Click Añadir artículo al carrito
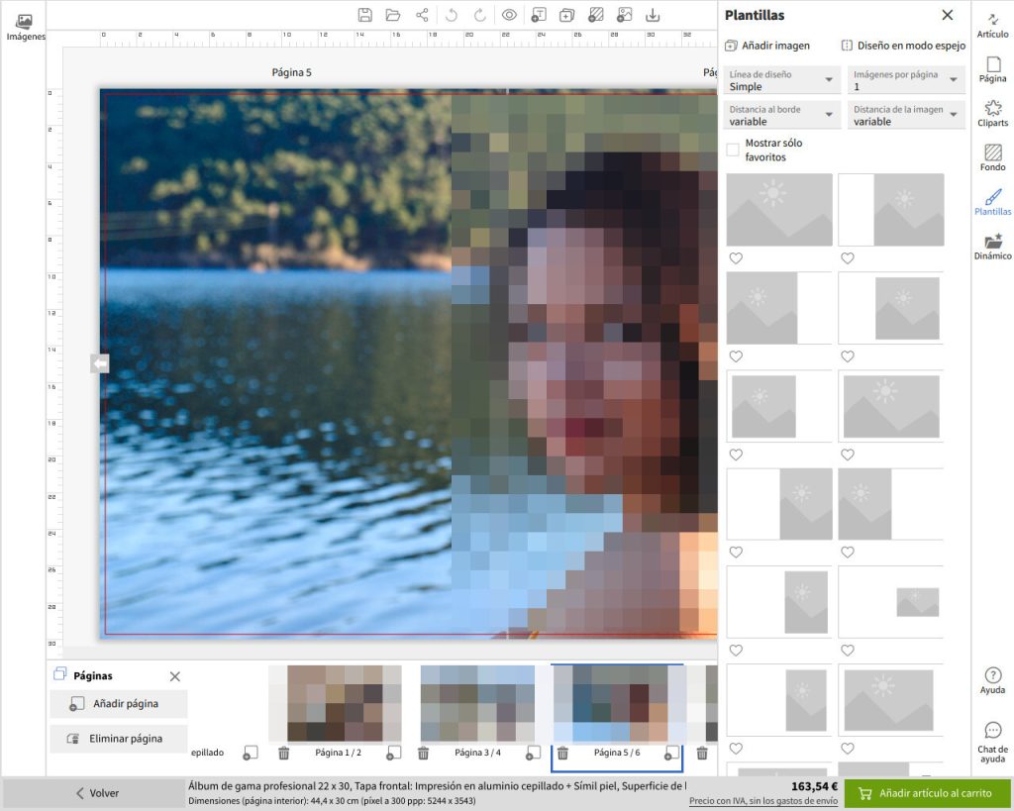This screenshot has height=811, width=1014. point(927,793)
